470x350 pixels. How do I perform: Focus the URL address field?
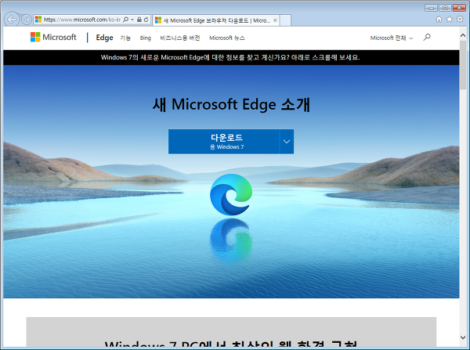(x=81, y=20)
